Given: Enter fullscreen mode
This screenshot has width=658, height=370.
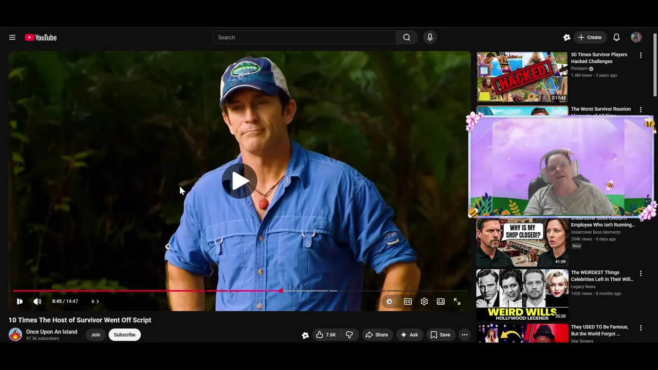Looking at the screenshot, I should pyautogui.click(x=457, y=302).
